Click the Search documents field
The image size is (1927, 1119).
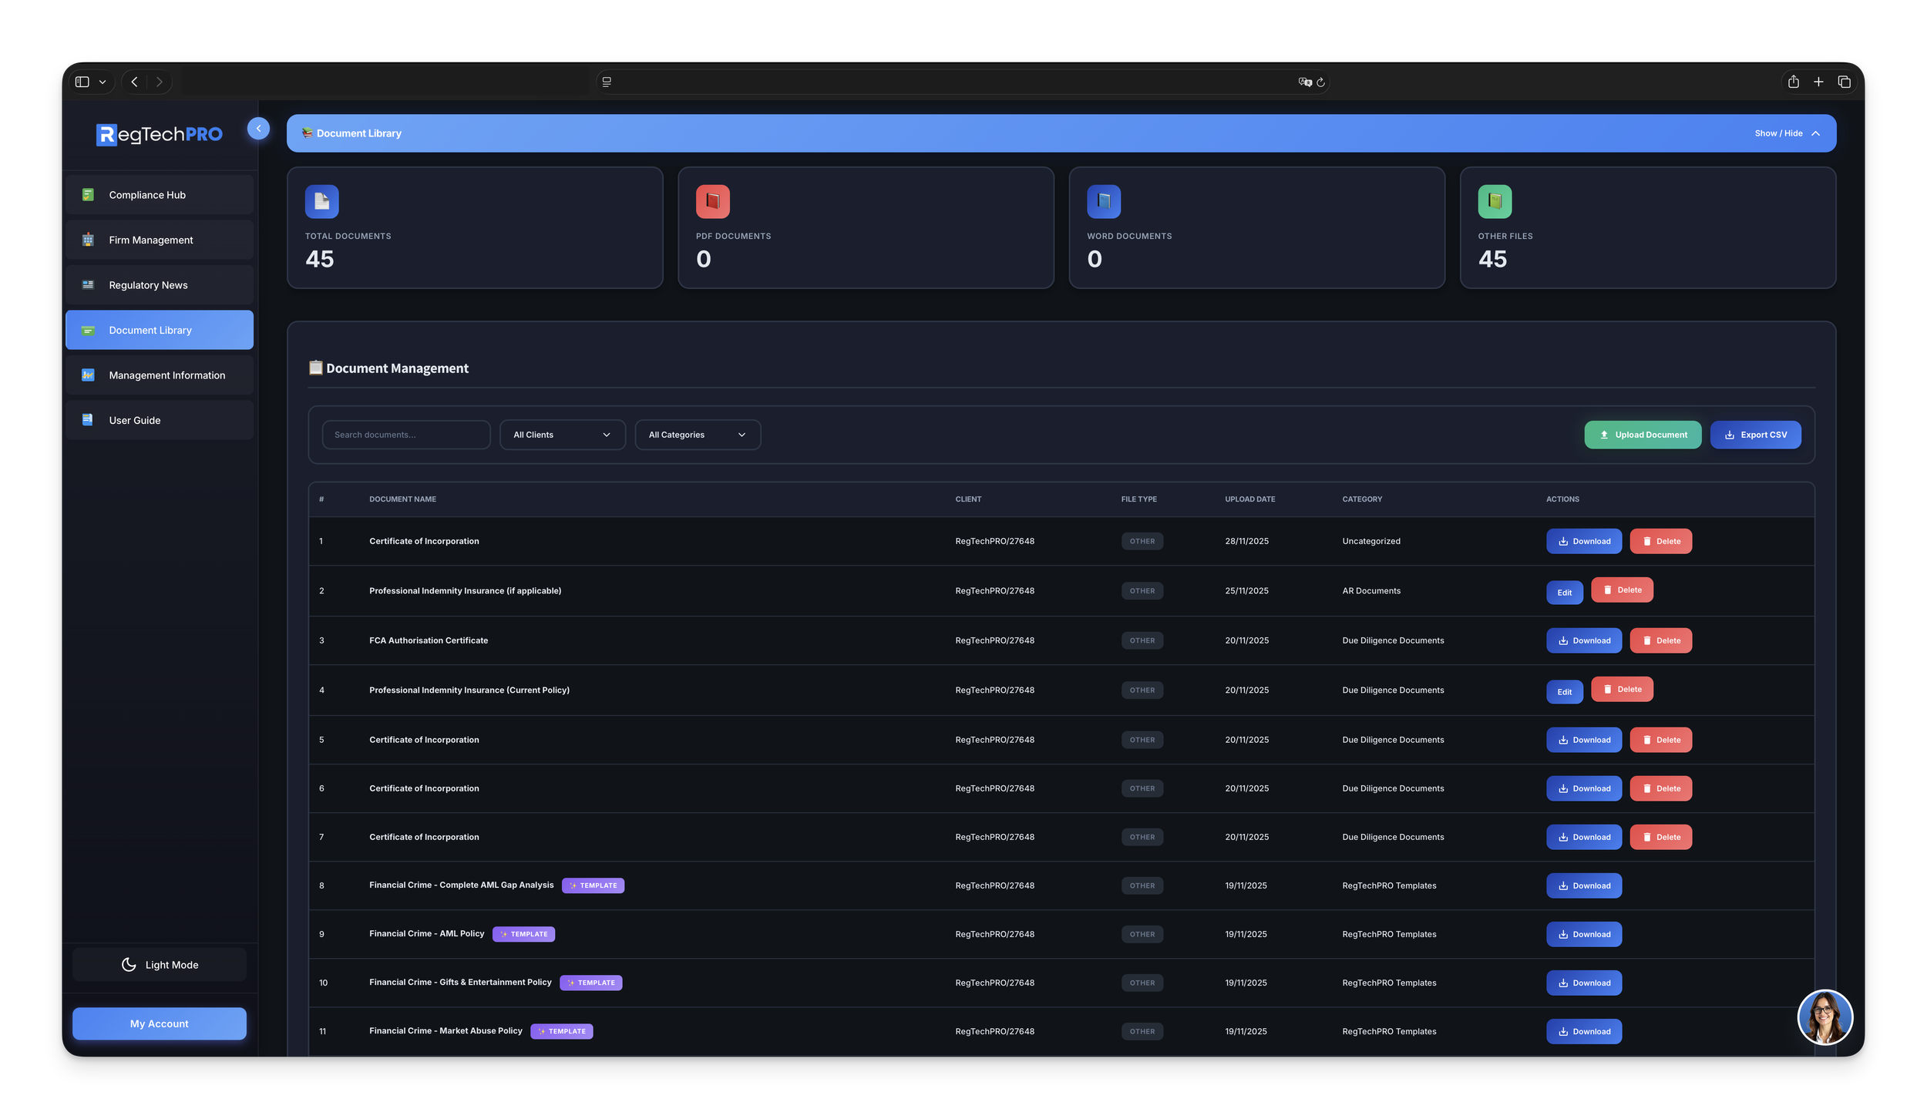click(x=405, y=435)
